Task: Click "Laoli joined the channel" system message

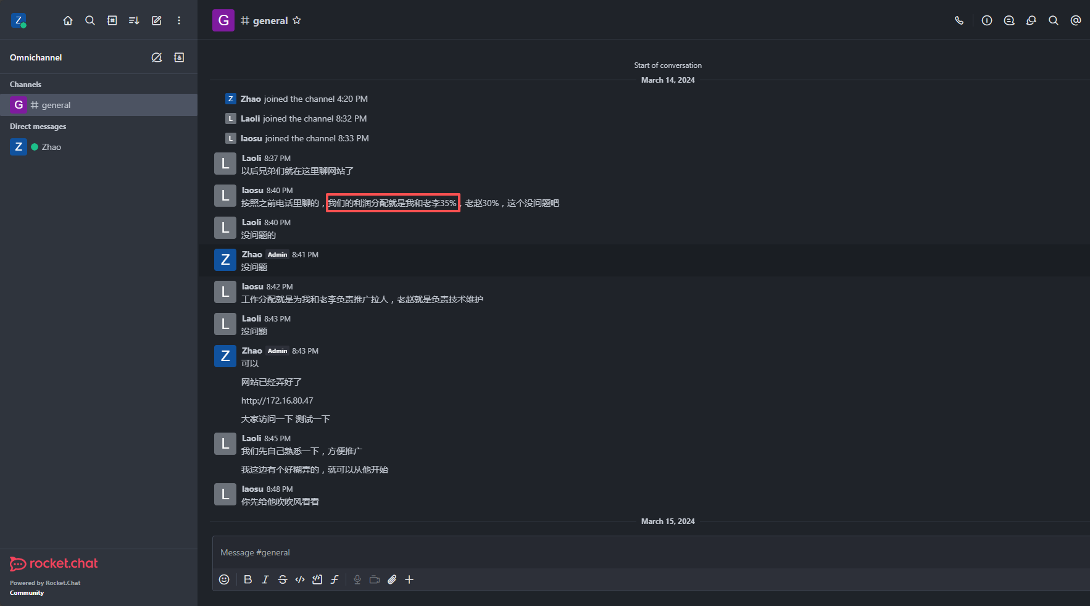Action: [304, 118]
